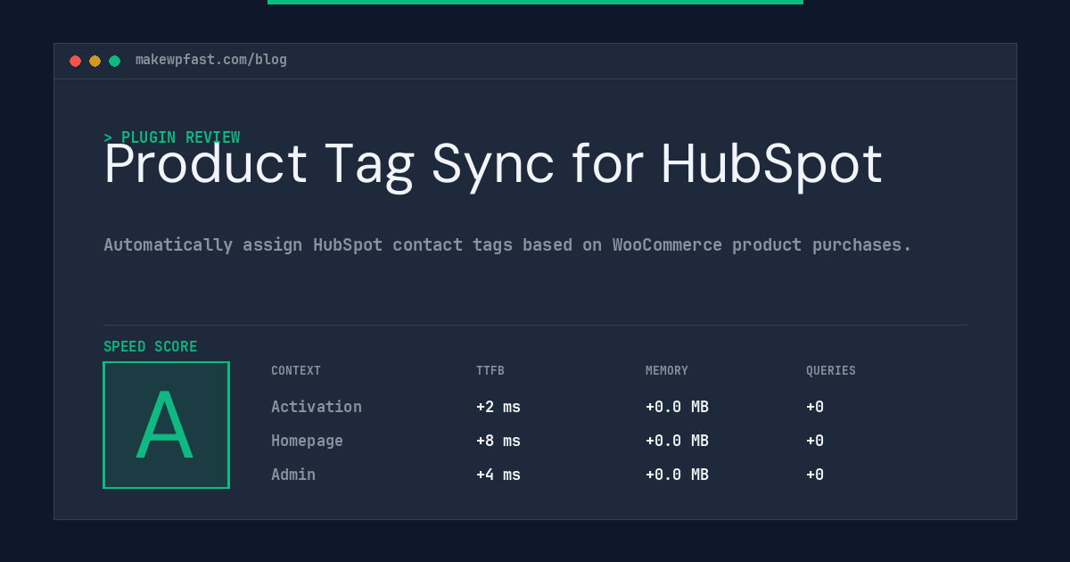Click the yellow window dot
The image size is (1070, 562).
(x=95, y=61)
